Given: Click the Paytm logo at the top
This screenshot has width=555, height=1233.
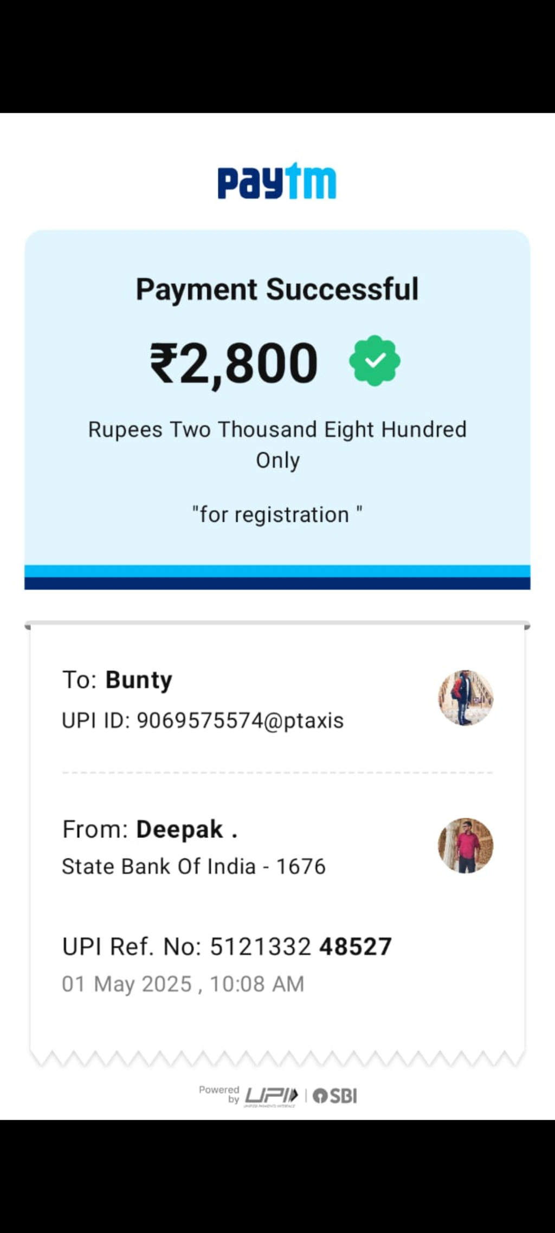Looking at the screenshot, I should click(x=277, y=182).
